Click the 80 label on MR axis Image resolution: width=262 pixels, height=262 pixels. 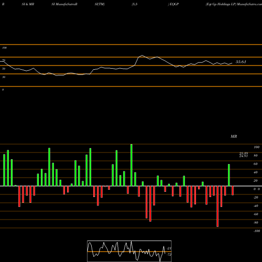[256, 156]
